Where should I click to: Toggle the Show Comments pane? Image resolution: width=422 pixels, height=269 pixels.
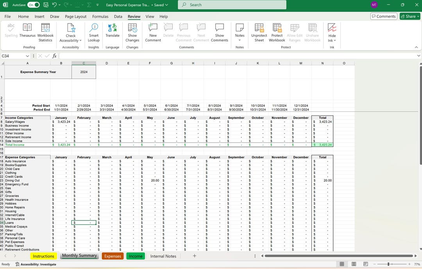click(219, 31)
